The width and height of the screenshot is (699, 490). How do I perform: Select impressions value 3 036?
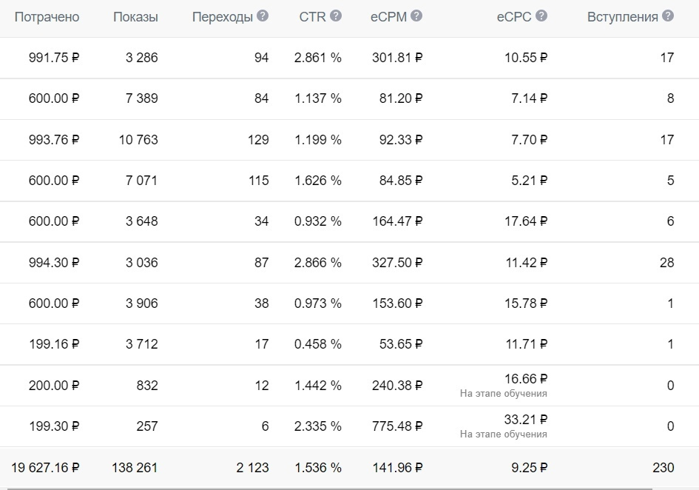coord(142,263)
